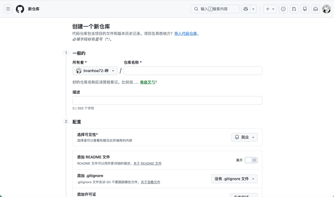Open the notifications inbox icon

pyautogui.click(x=315, y=9)
